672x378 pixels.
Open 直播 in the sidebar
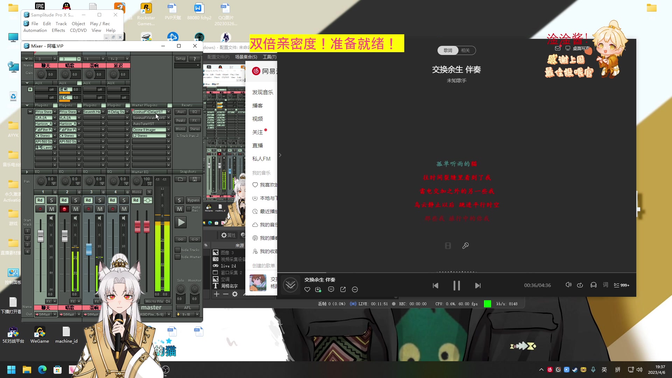point(258,146)
